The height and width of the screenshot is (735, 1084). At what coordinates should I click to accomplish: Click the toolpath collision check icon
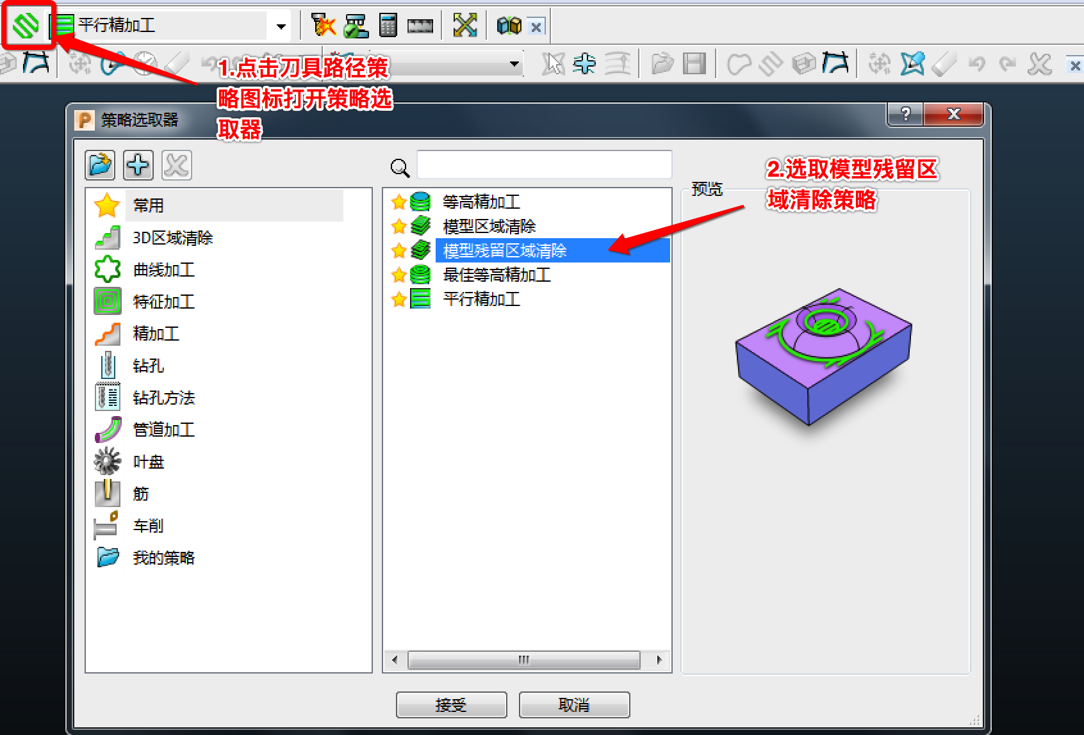click(x=324, y=26)
